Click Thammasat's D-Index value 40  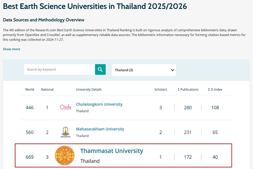tap(215, 157)
